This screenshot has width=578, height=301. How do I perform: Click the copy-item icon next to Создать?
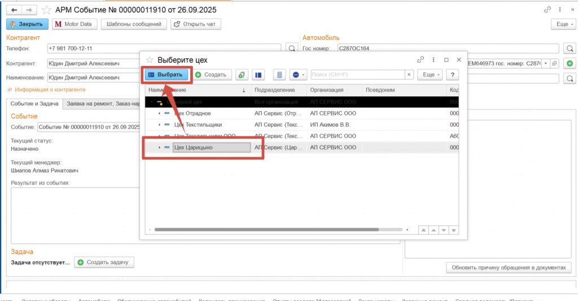point(242,74)
